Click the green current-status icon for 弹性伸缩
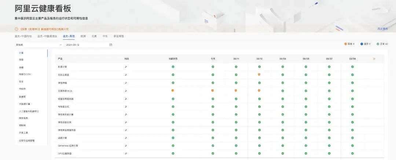Image resolution: width=396 pixels, height=160 pixels. (173, 82)
